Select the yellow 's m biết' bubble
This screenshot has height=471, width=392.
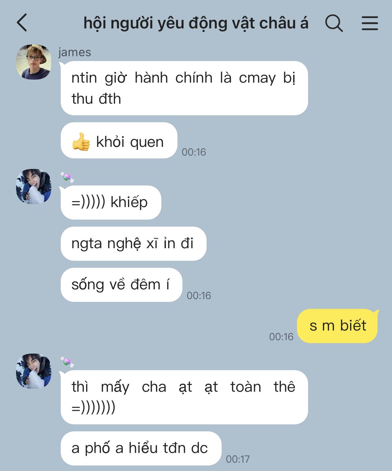pos(337,326)
